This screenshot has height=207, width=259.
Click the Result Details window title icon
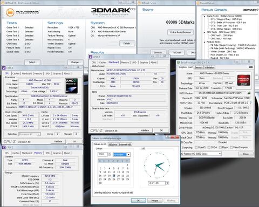[x=198, y=3]
